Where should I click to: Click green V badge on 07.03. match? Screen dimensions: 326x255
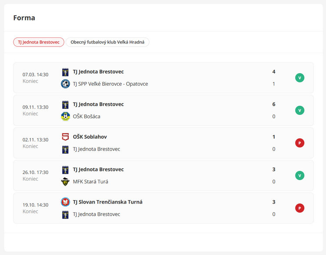pos(299,78)
